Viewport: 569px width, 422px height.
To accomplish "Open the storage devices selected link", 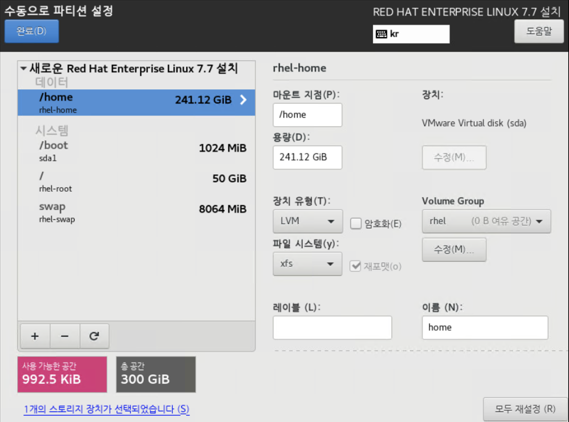I will click(x=107, y=409).
